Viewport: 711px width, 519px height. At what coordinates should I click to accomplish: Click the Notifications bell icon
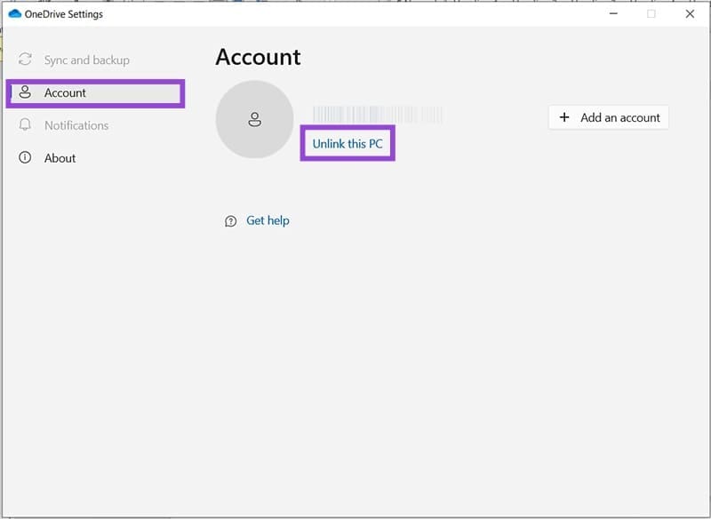point(25,125)
